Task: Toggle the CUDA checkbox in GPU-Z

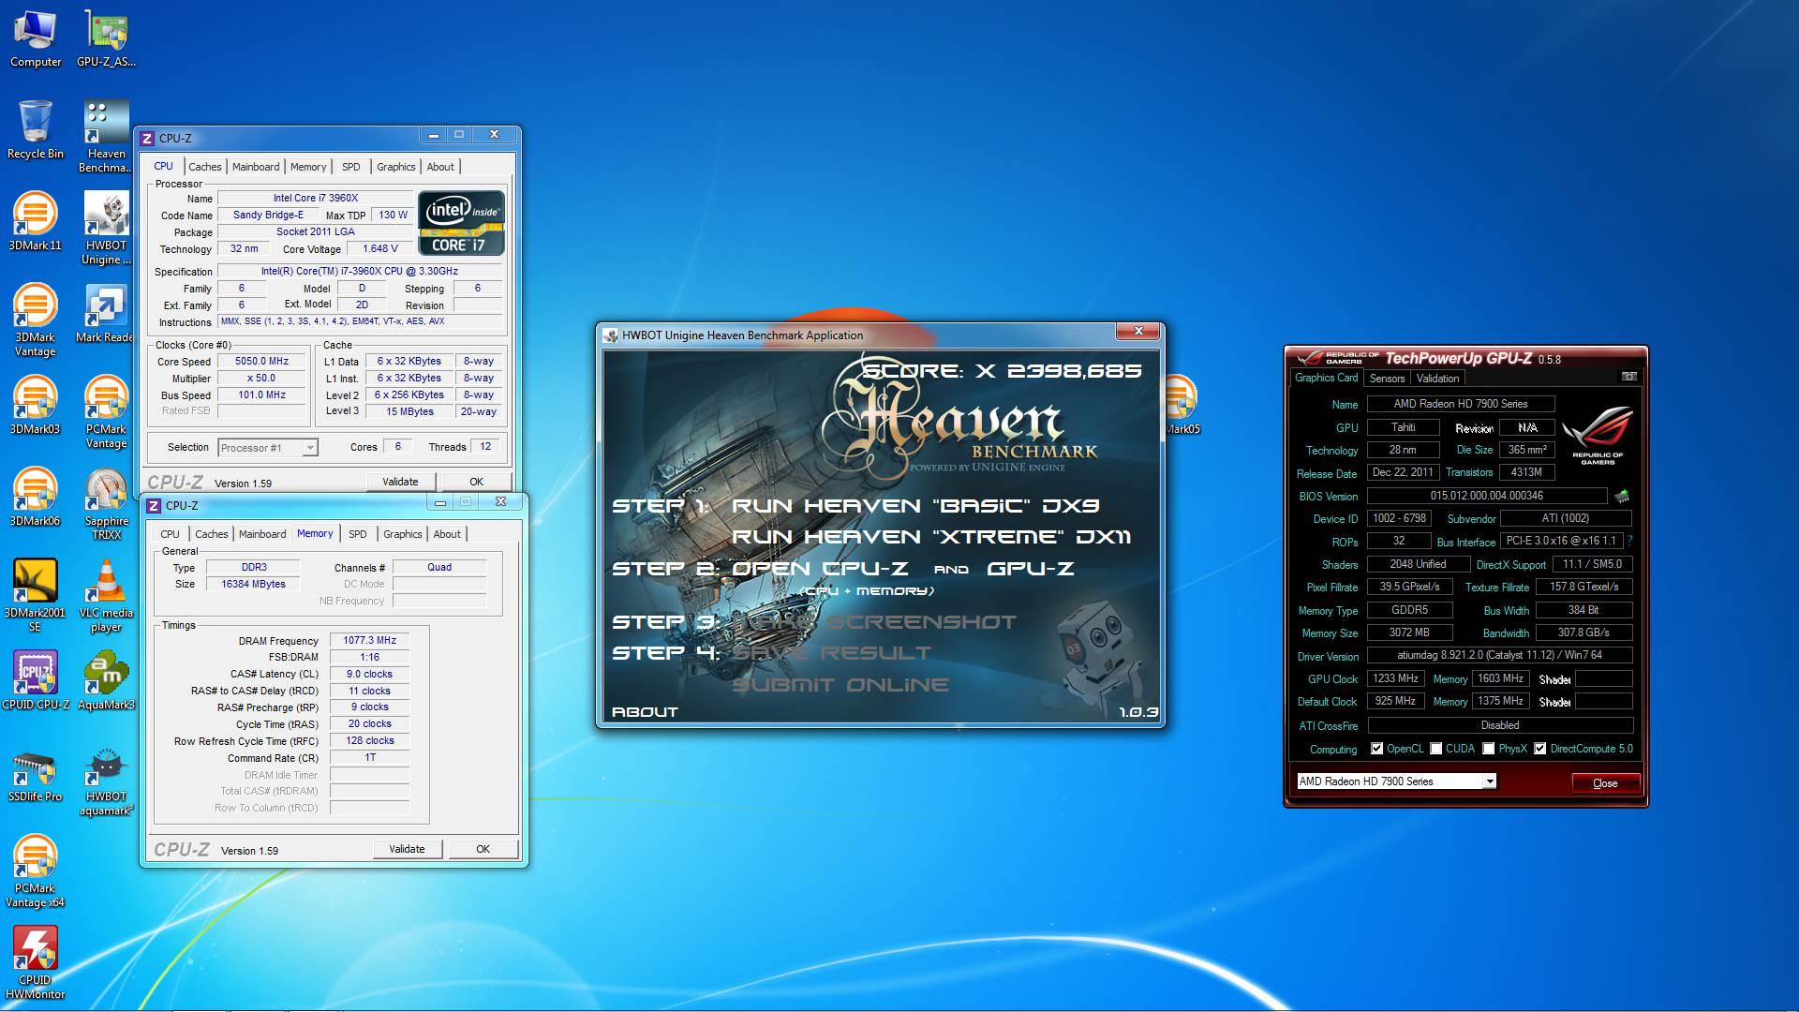Action: pos(1435,749)
